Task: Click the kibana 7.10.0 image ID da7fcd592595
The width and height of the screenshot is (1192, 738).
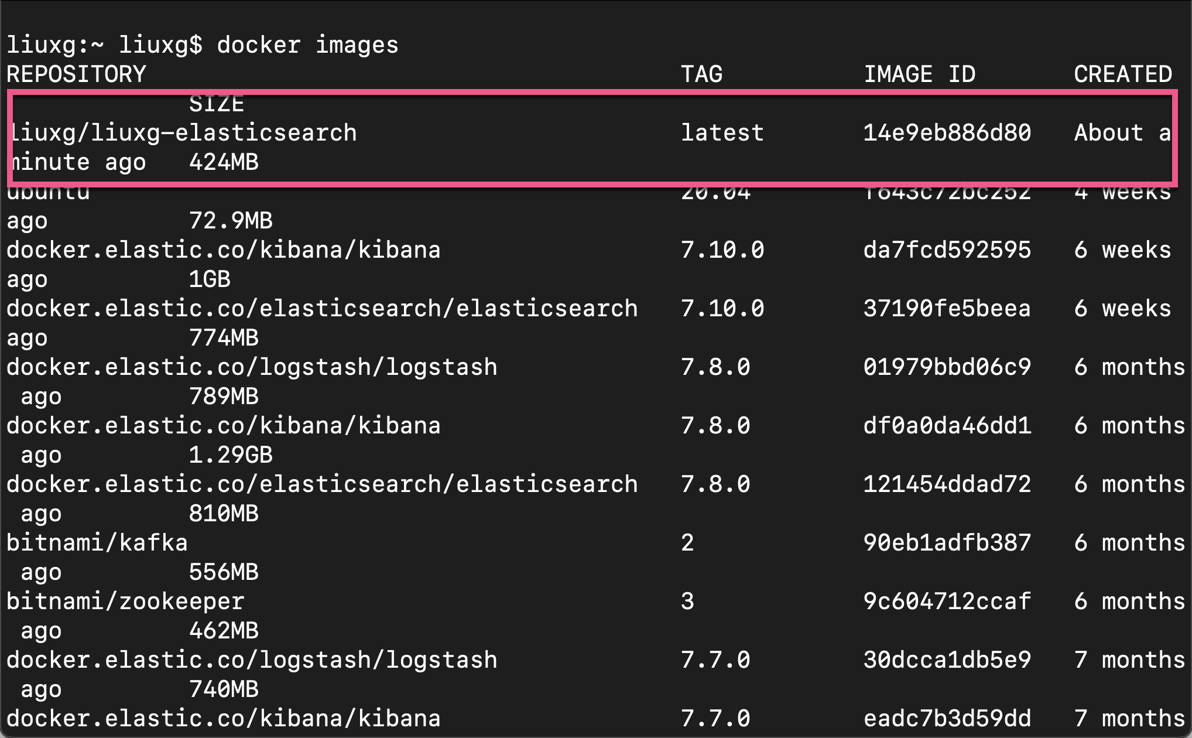Action: (x=947, y=250)
